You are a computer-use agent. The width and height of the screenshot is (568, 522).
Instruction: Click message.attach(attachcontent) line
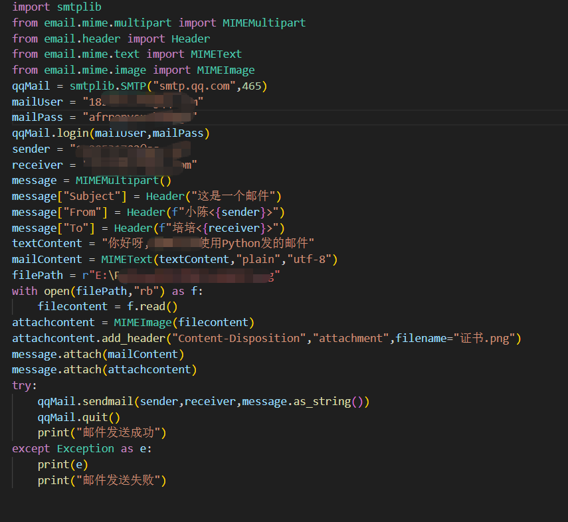[104, 370]
